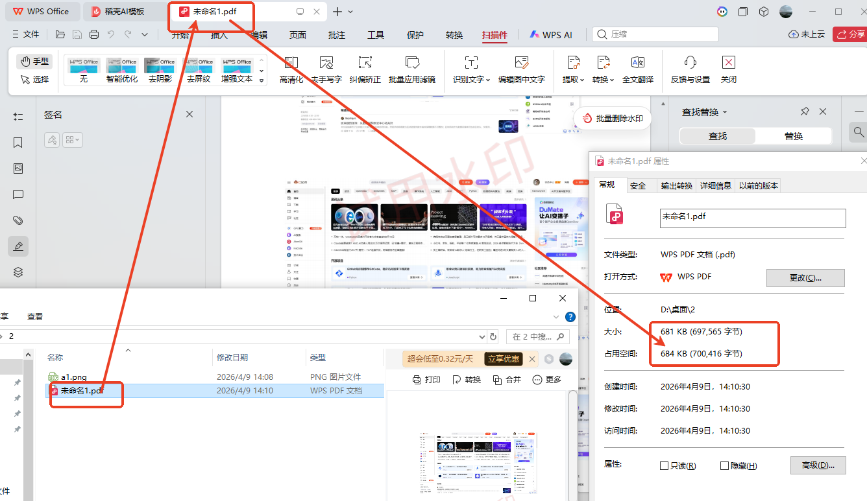This screenshot has height=501, width=867.
Task: Click the 压缩 search field
Action: [655, 34]
